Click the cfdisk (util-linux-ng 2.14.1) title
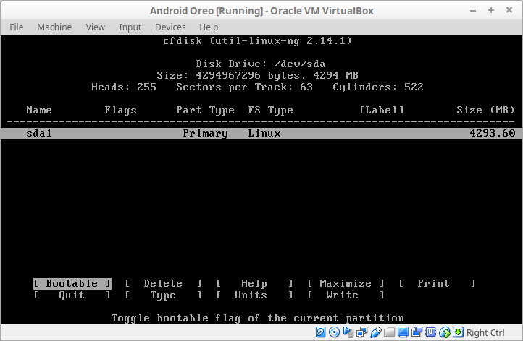Viewport: 523px width, 341px height. point(257,40)
